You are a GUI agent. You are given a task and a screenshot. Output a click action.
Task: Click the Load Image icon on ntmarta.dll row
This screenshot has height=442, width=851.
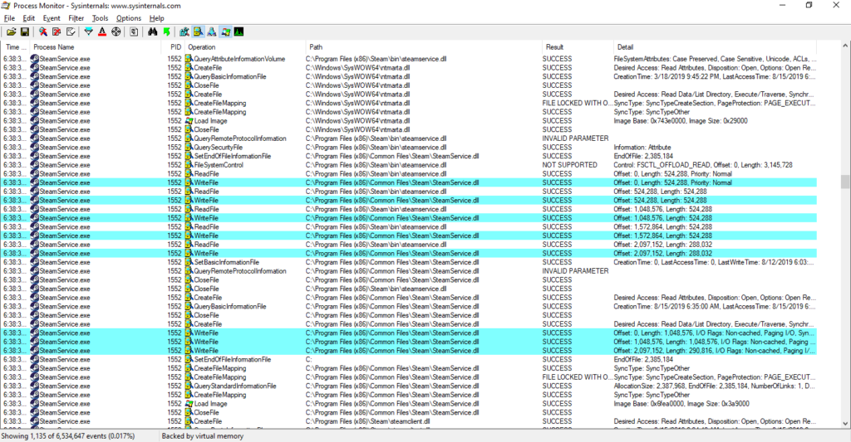[x=189, y=121]
